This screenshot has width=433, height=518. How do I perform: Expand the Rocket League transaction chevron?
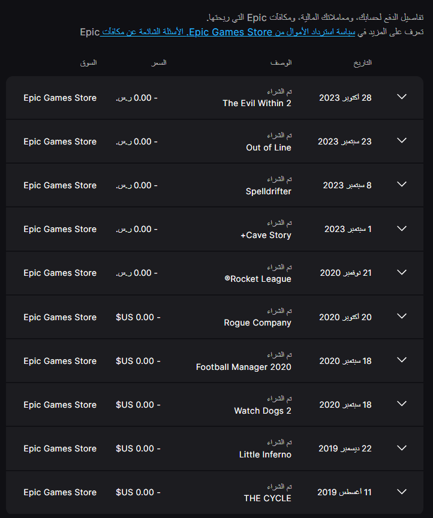tap(402, 272)
